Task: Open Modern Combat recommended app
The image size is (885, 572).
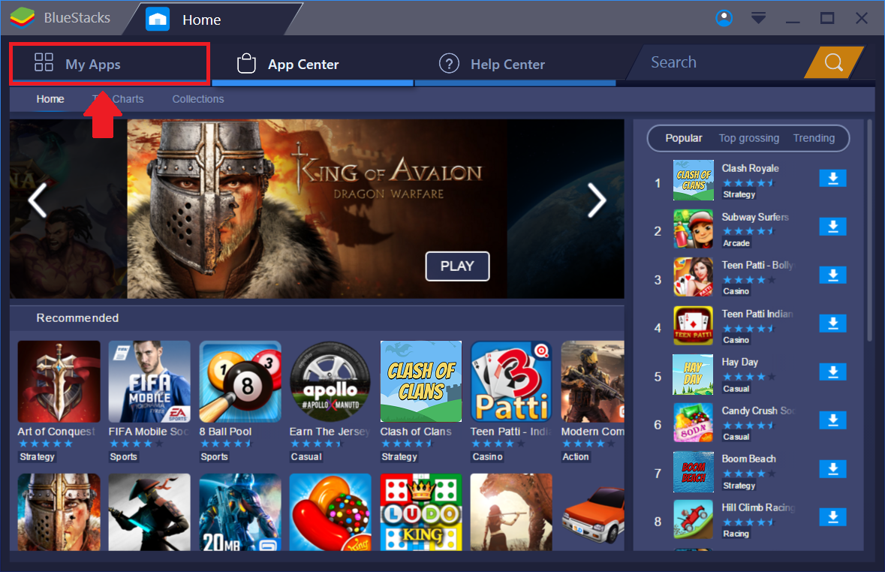Action: (x=593, y=381)
